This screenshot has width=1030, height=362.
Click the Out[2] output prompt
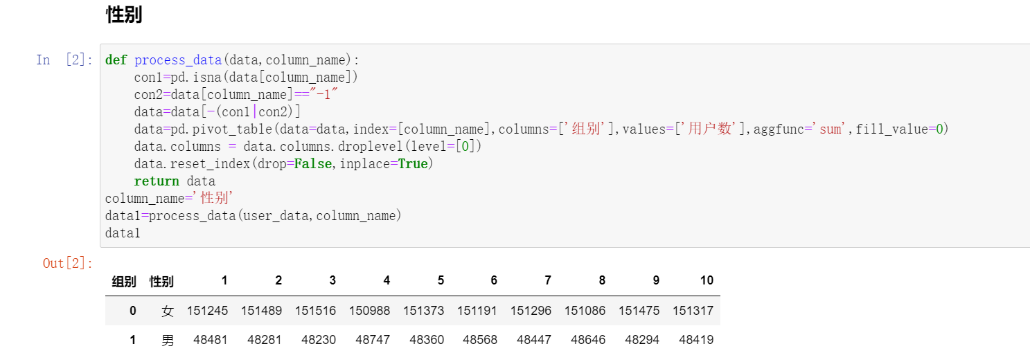point(68,263)
